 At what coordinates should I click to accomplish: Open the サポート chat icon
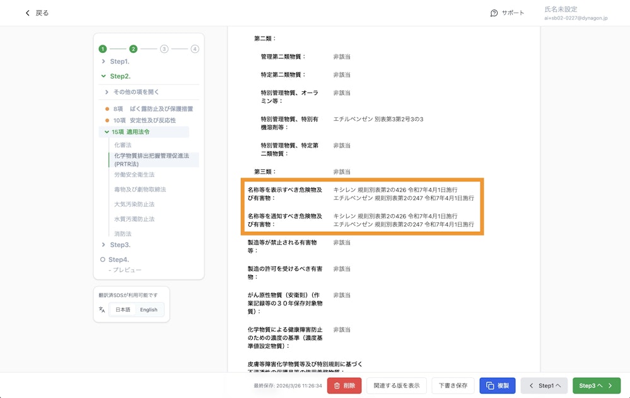494,13
